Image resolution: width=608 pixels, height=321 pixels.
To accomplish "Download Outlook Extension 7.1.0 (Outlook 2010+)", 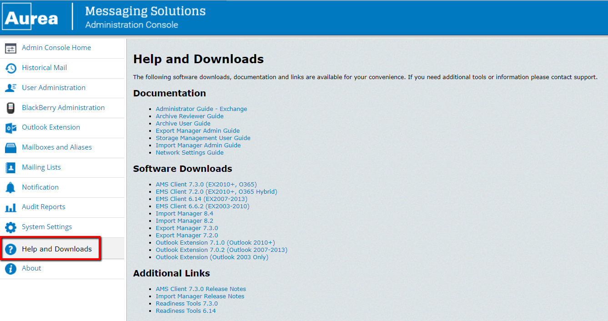I will click(216, 243).
